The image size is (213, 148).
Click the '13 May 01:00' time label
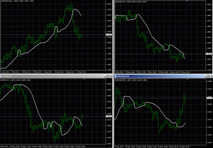click(x=152, y=147)
